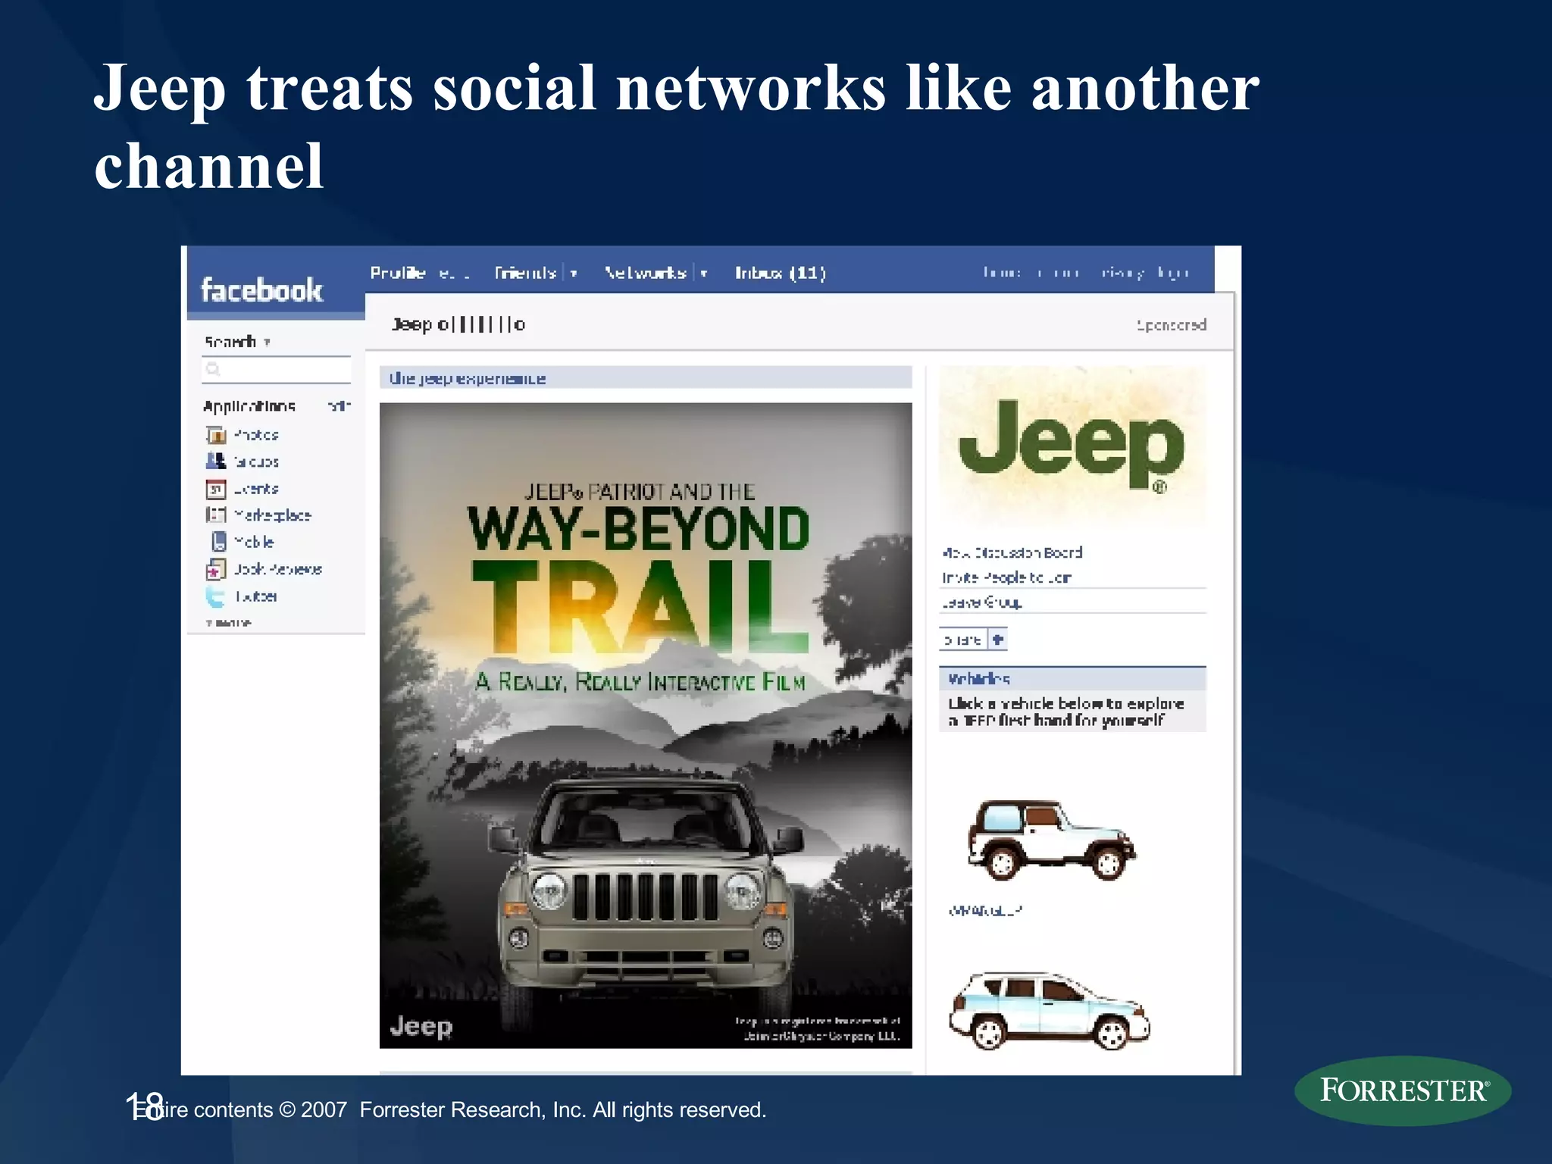
Task: Expand more applications in sidebar
Action: [228, 623]
